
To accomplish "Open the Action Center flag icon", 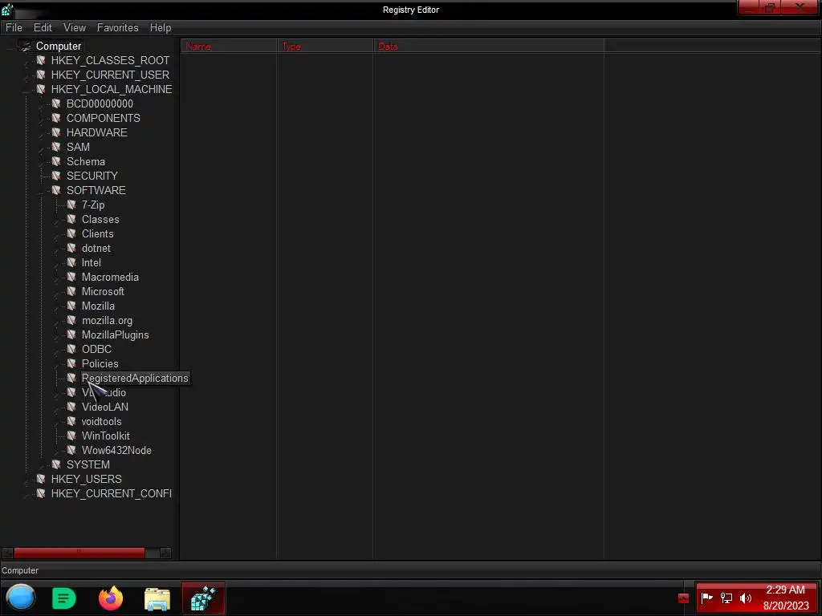I will pyautogui.click(x=706, y=598).
